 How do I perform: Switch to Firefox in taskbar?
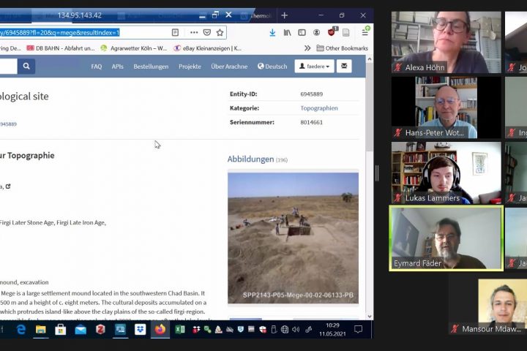tap(160, 330)
